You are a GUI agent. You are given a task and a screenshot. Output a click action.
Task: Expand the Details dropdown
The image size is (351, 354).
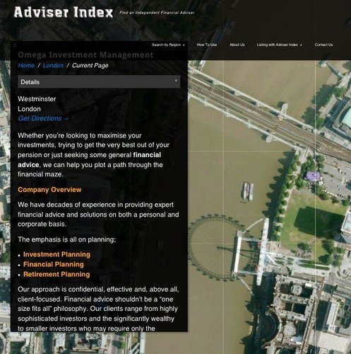(99, 81)
